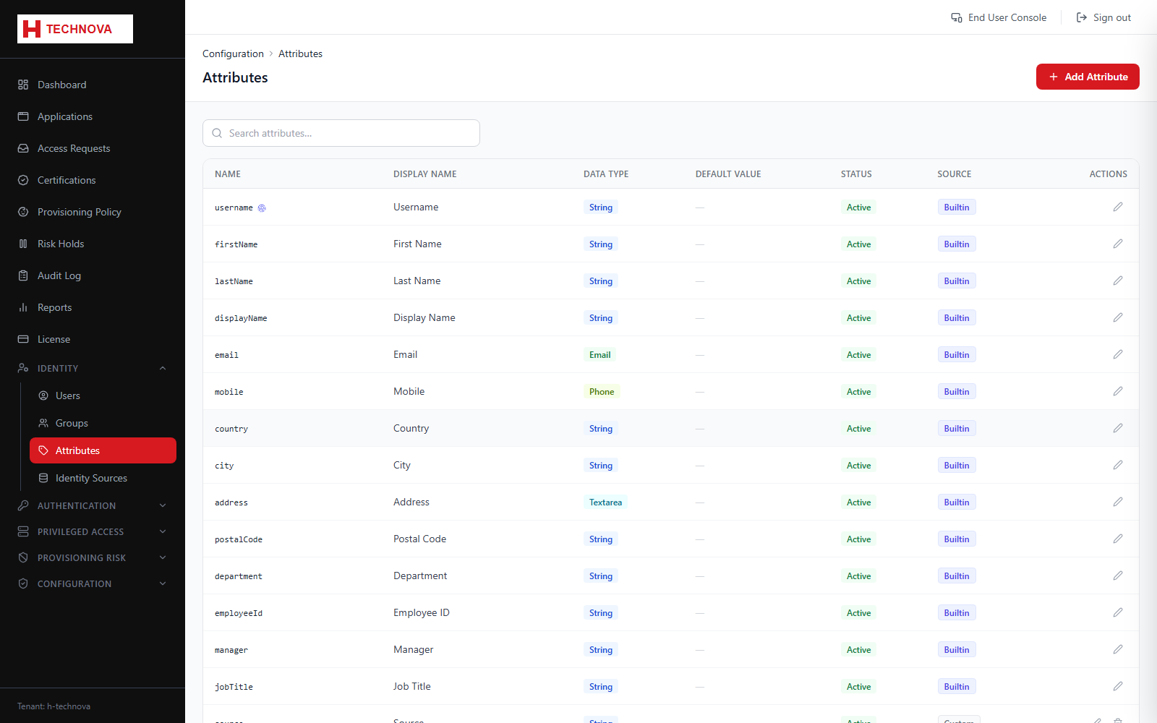Open the End User Console
This screenshot has width=1157, height=723.
pos(999,17)
